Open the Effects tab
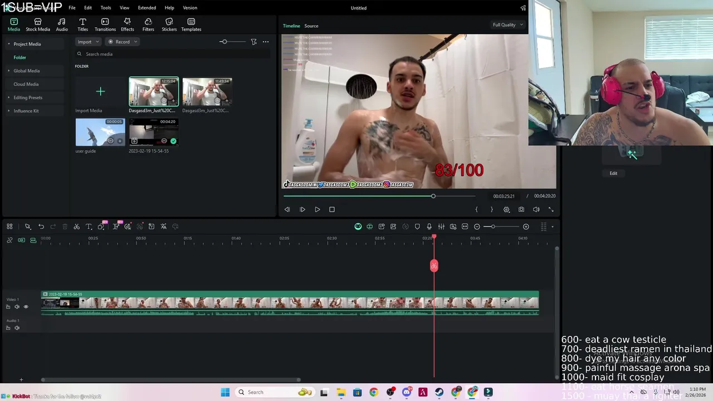This screenshot has width=713, height=401. [x=128, y=25]
